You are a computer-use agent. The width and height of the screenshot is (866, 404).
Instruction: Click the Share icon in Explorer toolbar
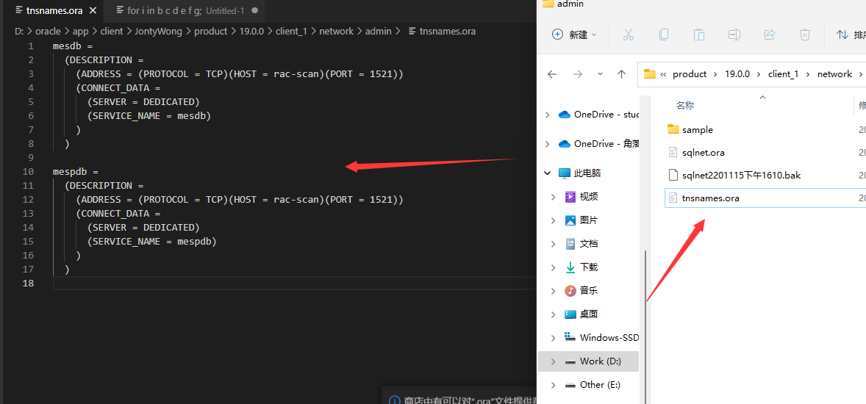coord(770,35)
